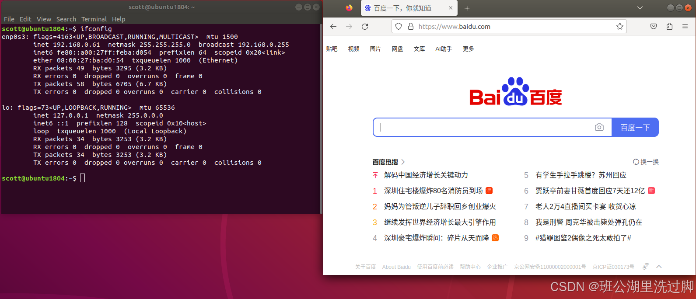Screen dimensions: 696x299
Task: Expand 百度热搜 arrow chevron
Action: point(403,162)
